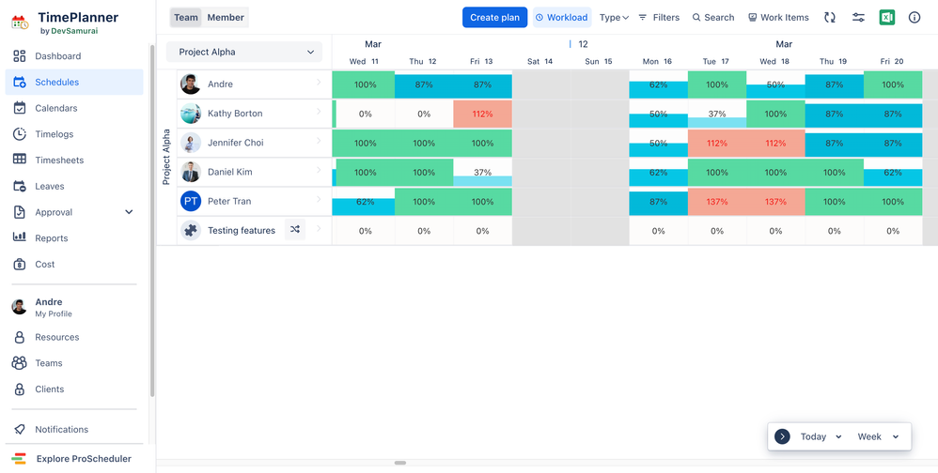Expand Peter Tran's row chevron
The image size is (938, 473).
[319, 199]
